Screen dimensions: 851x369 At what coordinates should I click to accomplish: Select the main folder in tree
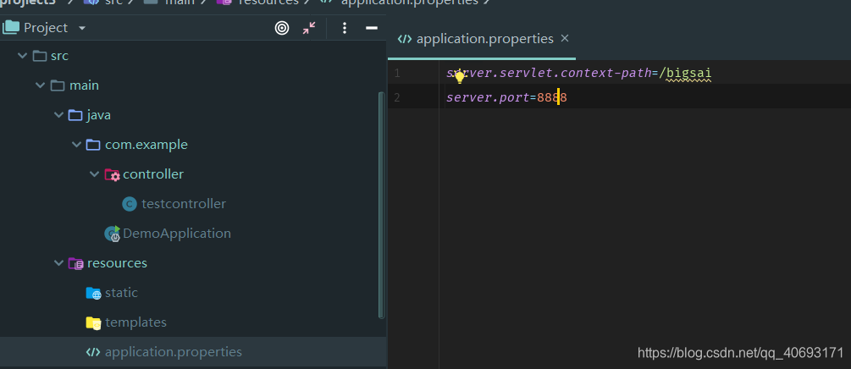[x=84, y=85]
